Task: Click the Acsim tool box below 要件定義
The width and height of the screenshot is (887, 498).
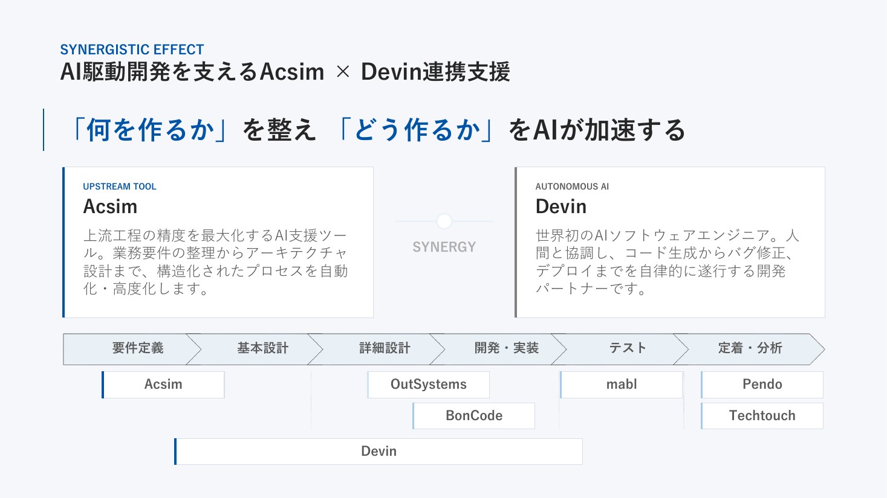Action: click(x=163, y=385)
